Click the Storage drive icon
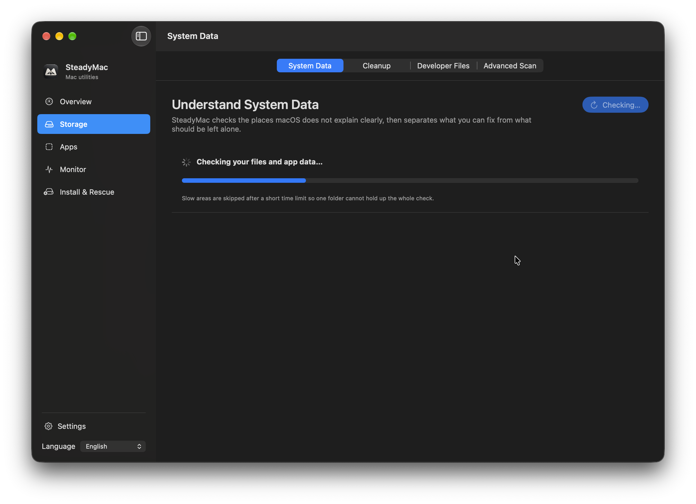The height and width of the screenshot is (504, 696). (49, 124)
